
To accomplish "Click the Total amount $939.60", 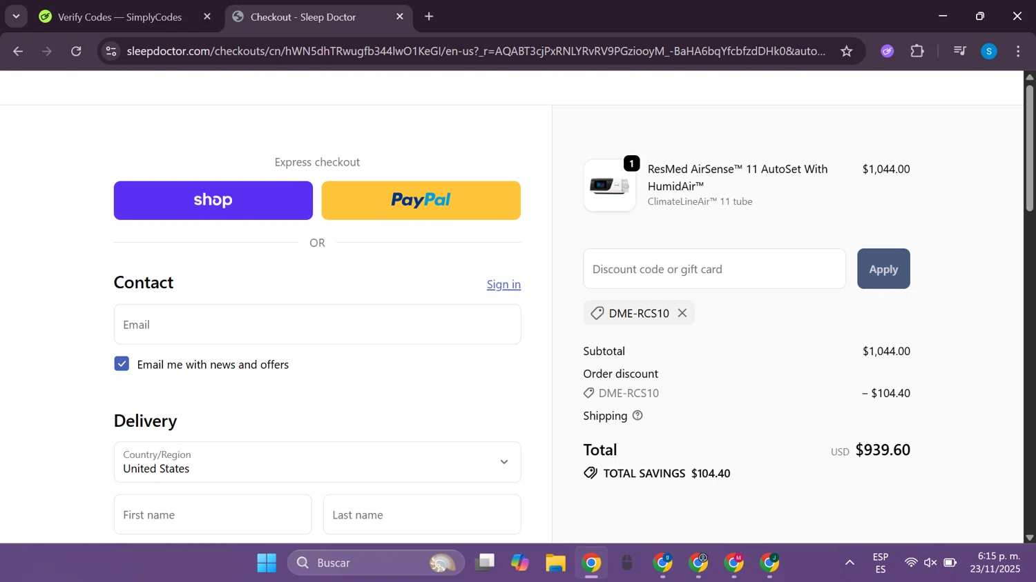I will [x=883, y=450].
